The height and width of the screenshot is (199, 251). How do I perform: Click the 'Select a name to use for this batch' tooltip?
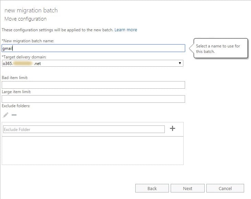pyautogui.click(x=219, y=48)
